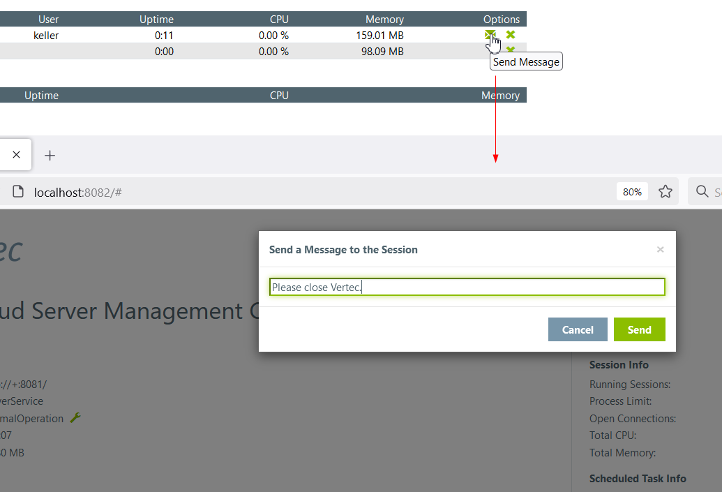This screenshot has height=492, width=722.
Task: Click the localhost:8082 address bar
Action: click(279, 192)
